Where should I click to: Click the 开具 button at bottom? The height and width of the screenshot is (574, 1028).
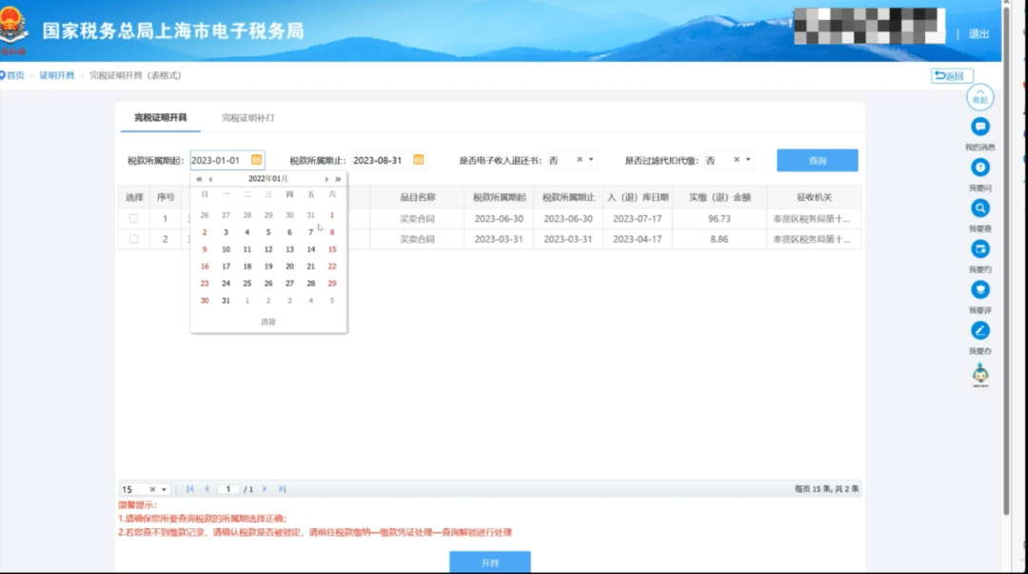489,563
